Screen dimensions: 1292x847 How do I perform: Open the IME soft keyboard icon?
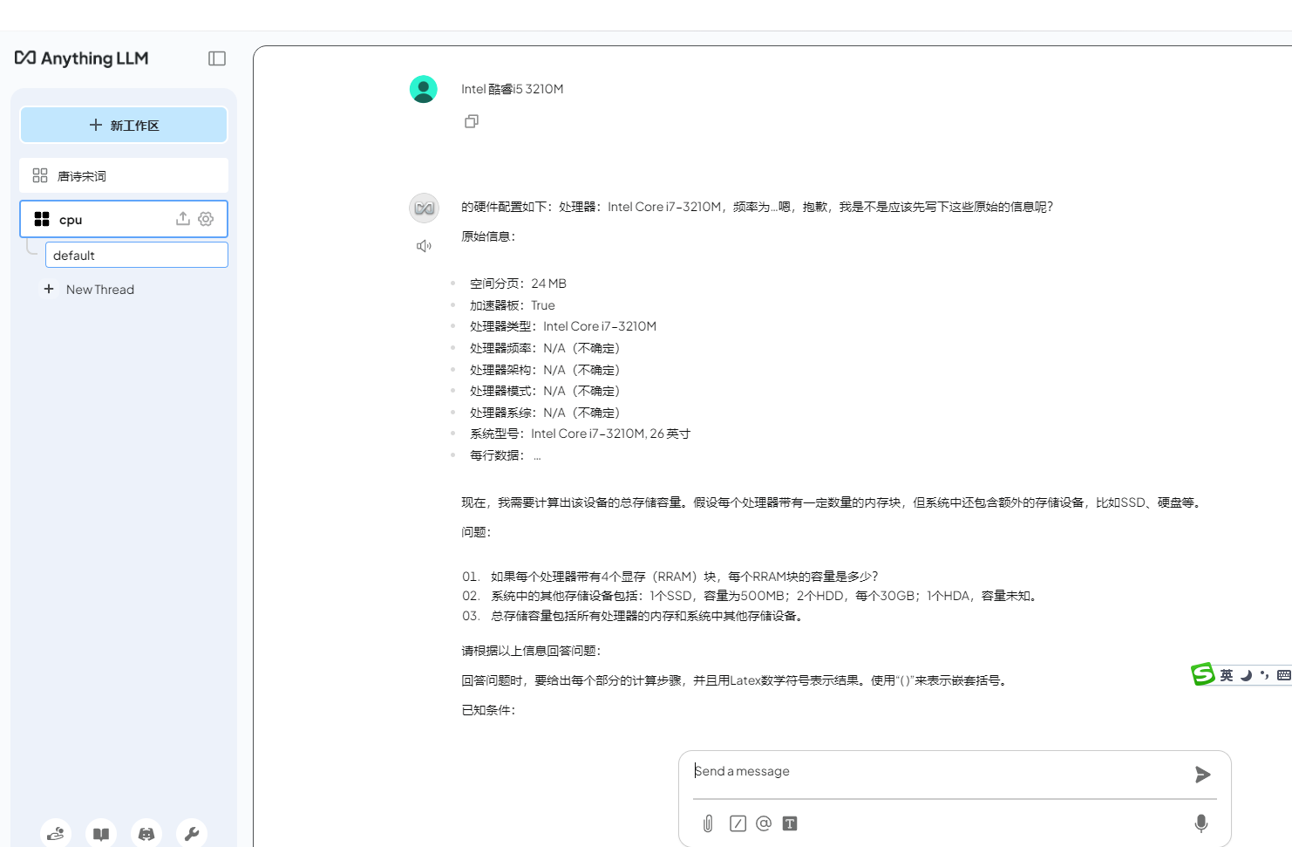pos(1283,675)
